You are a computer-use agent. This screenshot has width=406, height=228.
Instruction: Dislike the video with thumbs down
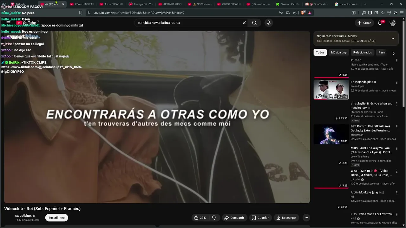pos(214,218)
